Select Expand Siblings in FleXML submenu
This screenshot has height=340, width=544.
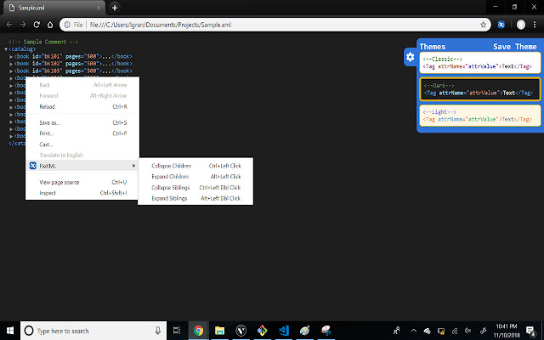195,198
